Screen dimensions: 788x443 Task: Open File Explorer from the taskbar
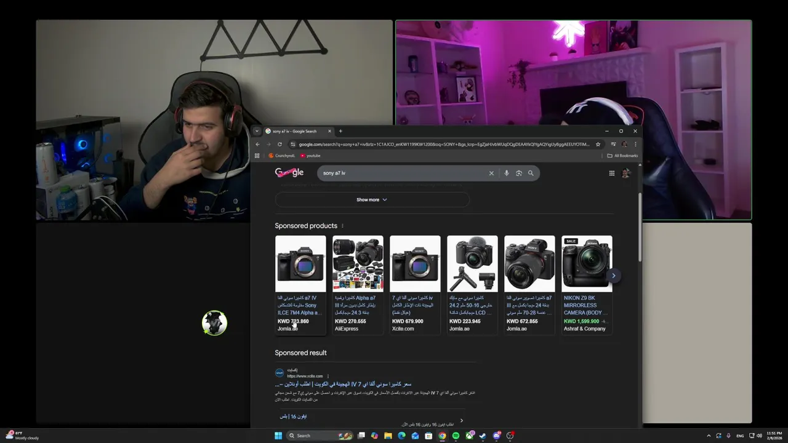tap(388, 436)
